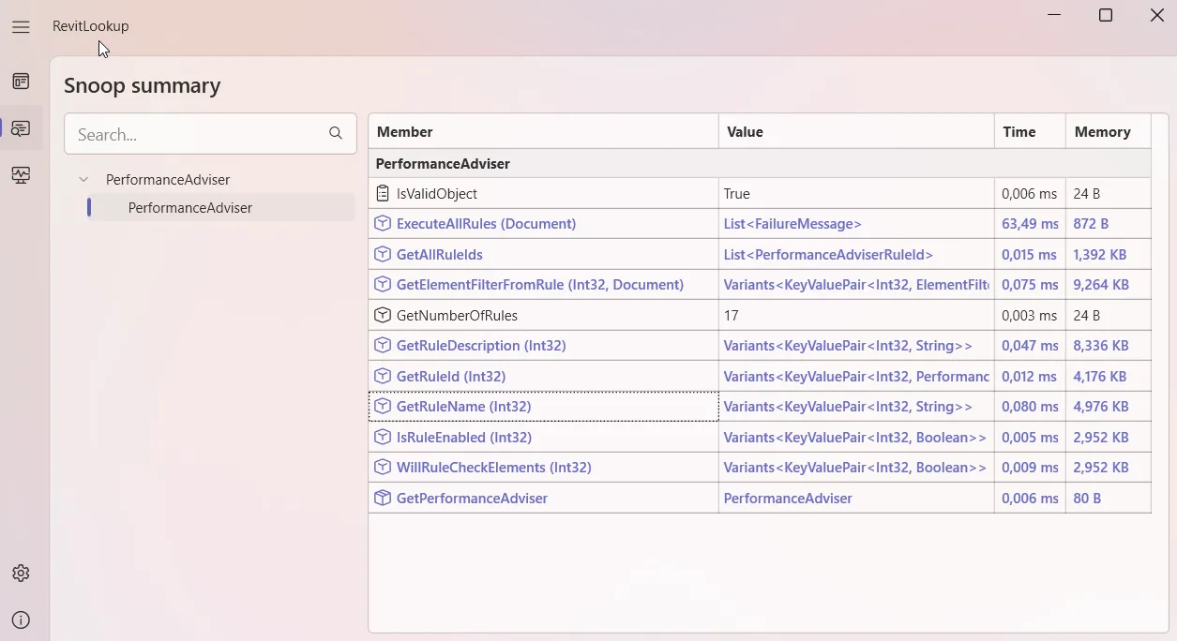Click the method icon beside GetNumberOfRules

point(382,315)
